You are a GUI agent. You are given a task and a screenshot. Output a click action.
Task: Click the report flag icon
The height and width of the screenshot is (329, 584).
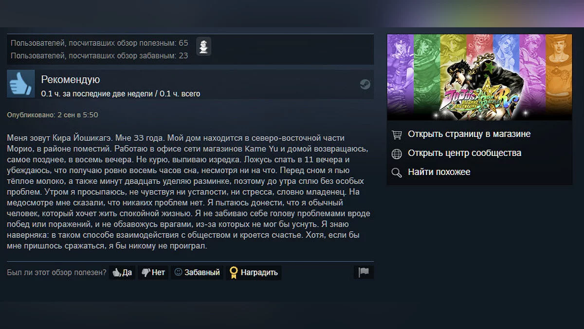(364, 272)
